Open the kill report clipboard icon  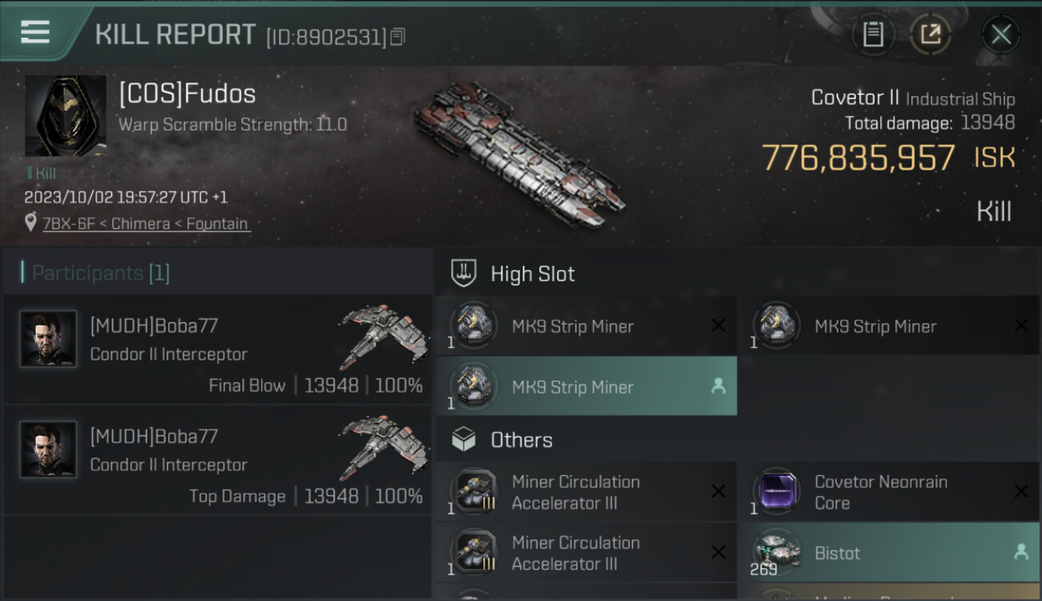873,34
